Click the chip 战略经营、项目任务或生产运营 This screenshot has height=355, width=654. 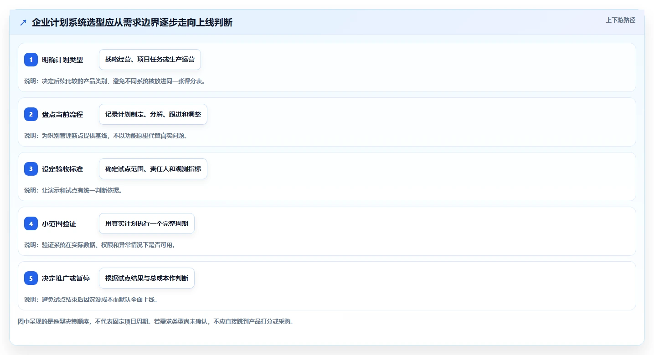(x=150, y=60)
